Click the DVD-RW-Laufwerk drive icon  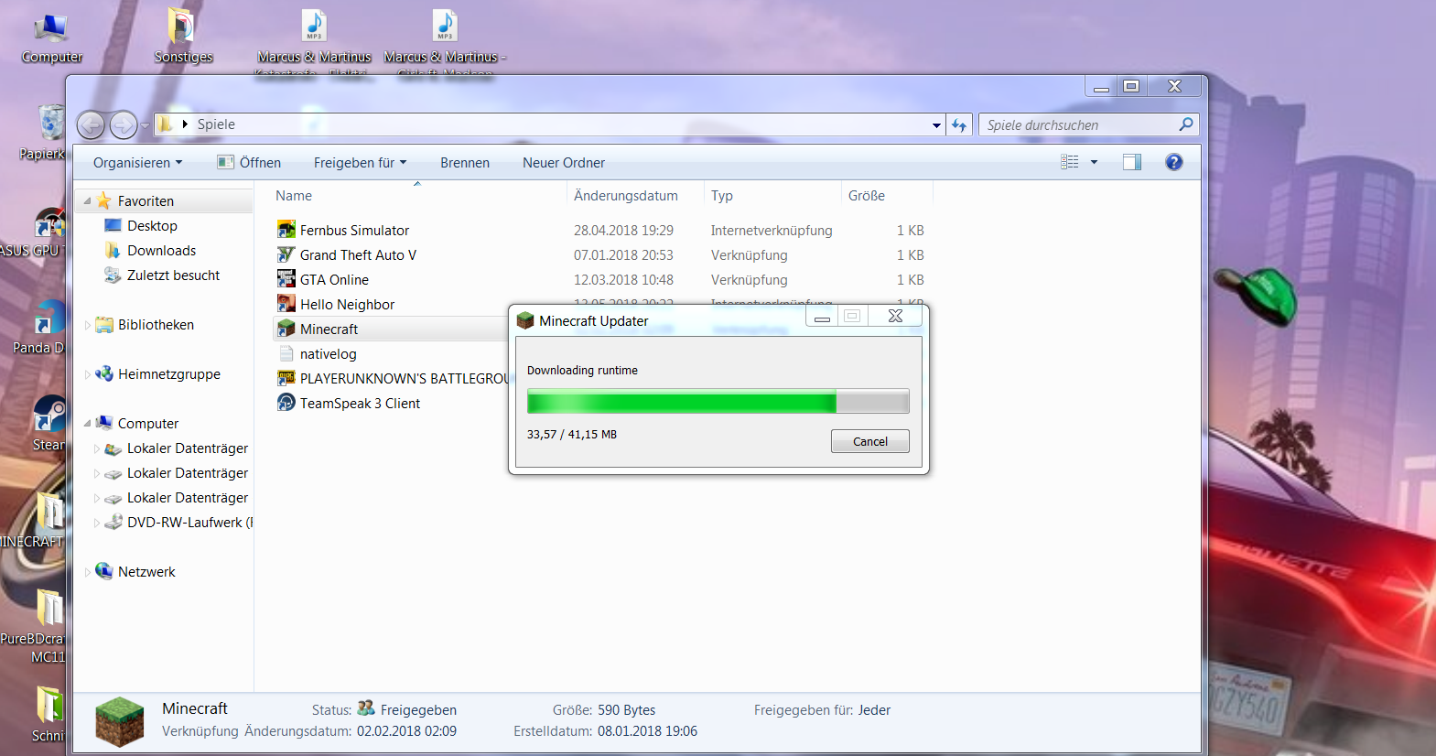click(x=113, y=522)
